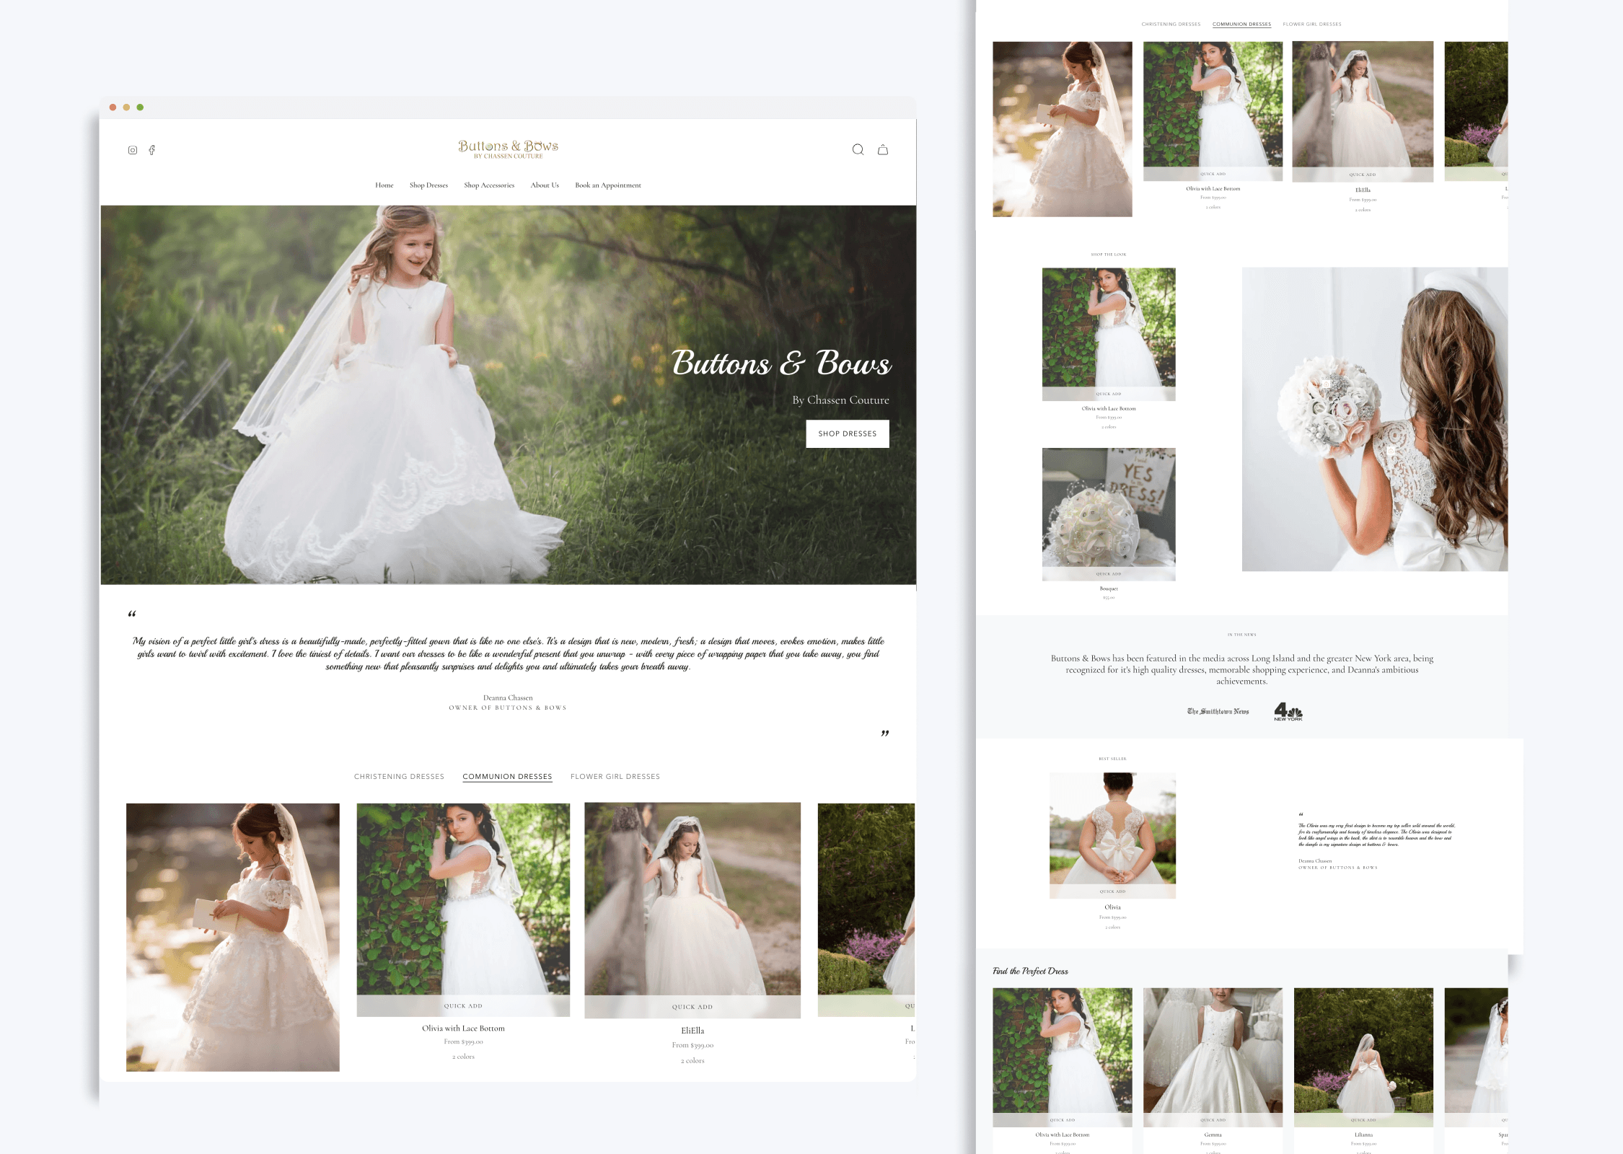Click the NBC 4 New York logo
The image size is (1623, 1154).
tap(1288, 712)
